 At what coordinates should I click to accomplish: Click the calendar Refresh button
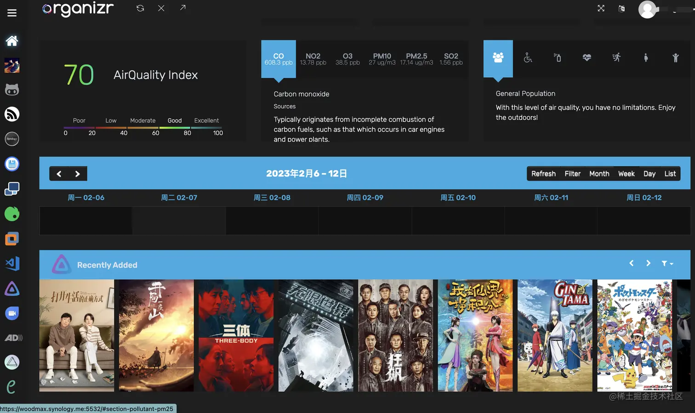[x=543, y=174]
